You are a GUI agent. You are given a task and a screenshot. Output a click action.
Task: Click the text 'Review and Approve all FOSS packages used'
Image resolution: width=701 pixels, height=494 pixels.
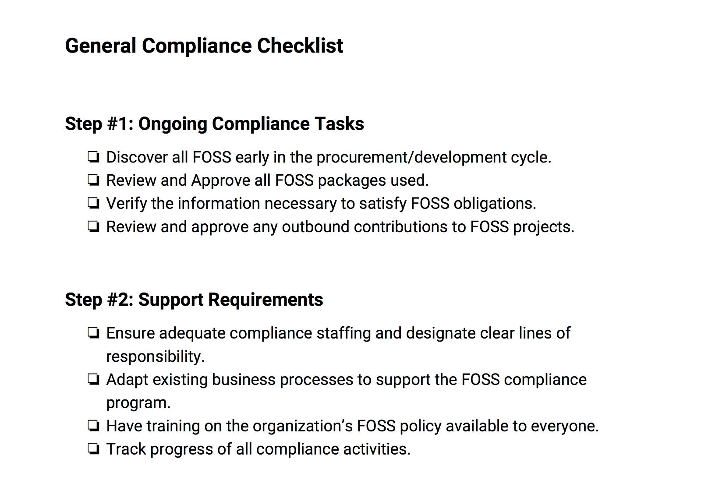pyautogui.click(x=267, y=180)
